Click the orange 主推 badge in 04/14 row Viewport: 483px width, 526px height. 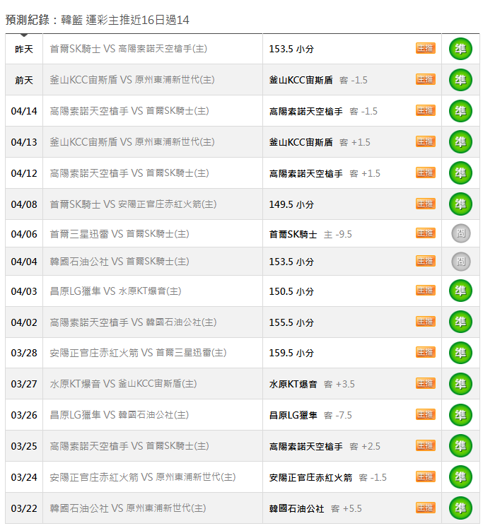pyautogui.click(x=425, y=110)
